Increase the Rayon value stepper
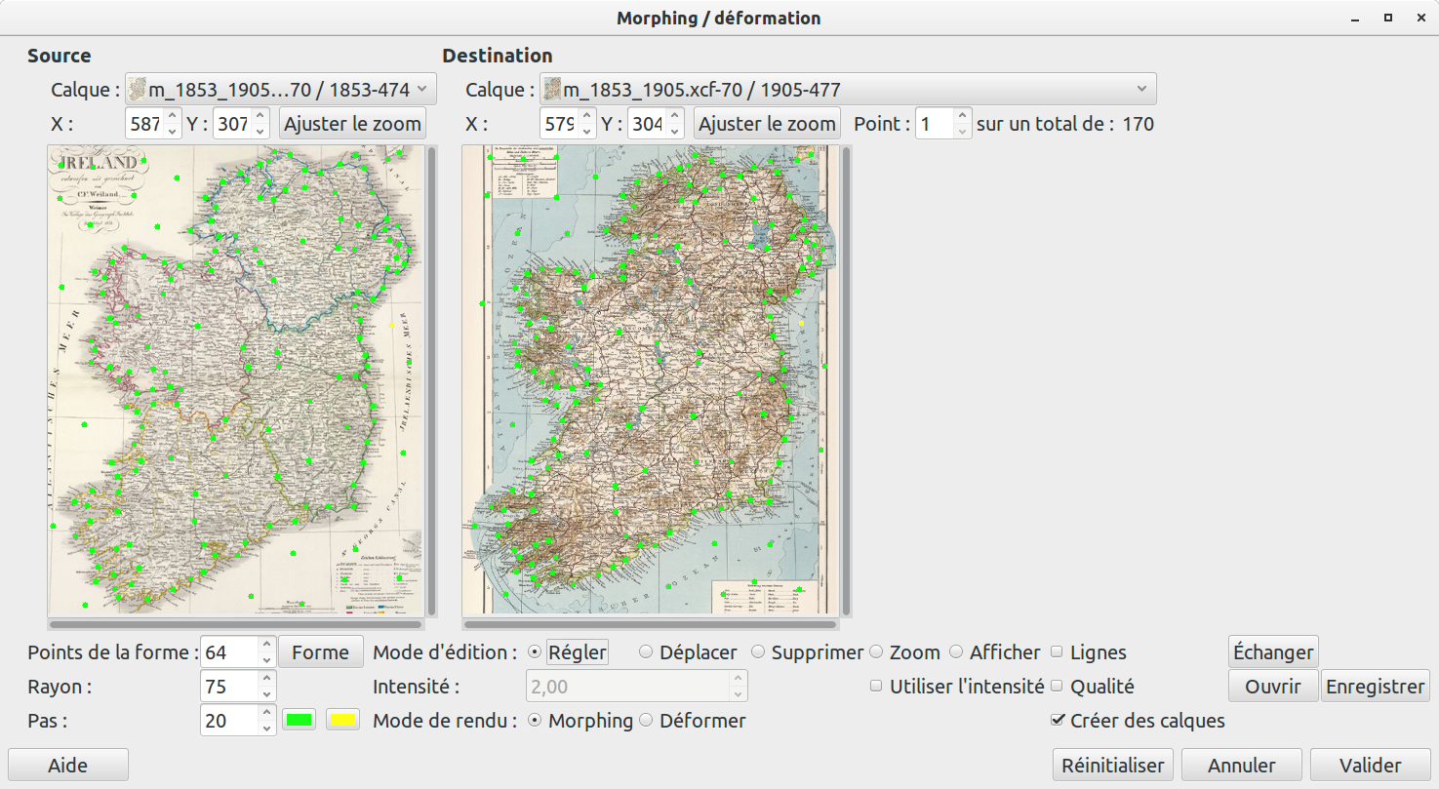Viewport: 1439px width, 789px height. click(267, 679)
